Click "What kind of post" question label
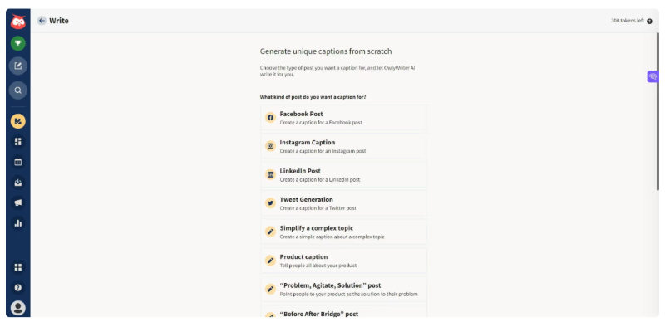 coord(313,97)
